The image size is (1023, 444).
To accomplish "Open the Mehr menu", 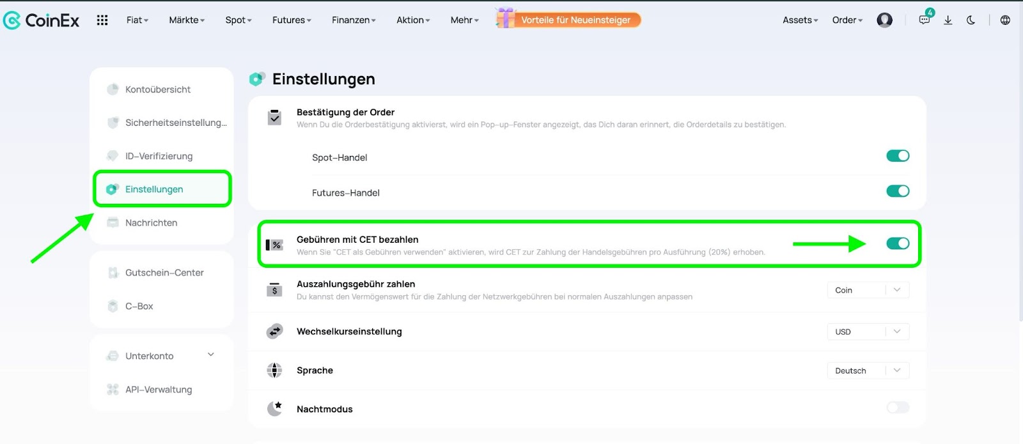I will pos(464,20).
